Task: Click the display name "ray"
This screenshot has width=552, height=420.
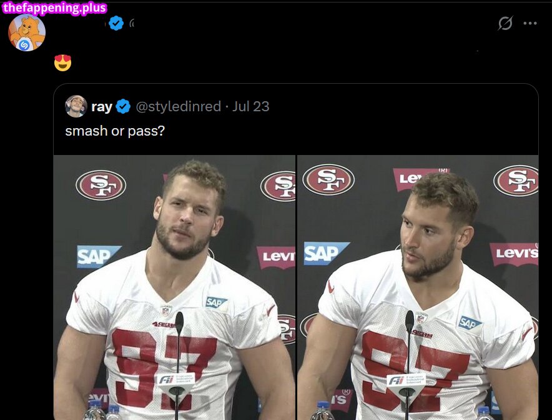Action: coord(101,106)
